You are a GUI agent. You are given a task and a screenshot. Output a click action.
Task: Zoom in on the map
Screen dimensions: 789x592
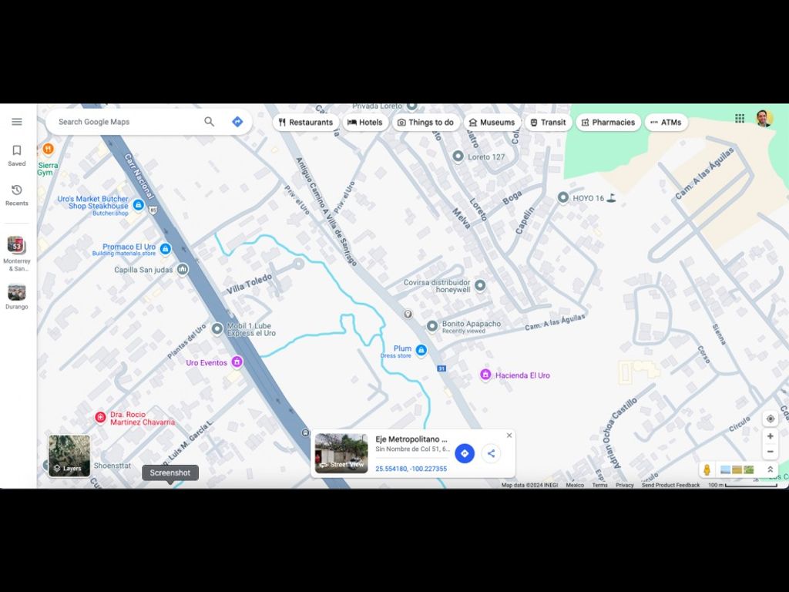[x=771, y=436]
